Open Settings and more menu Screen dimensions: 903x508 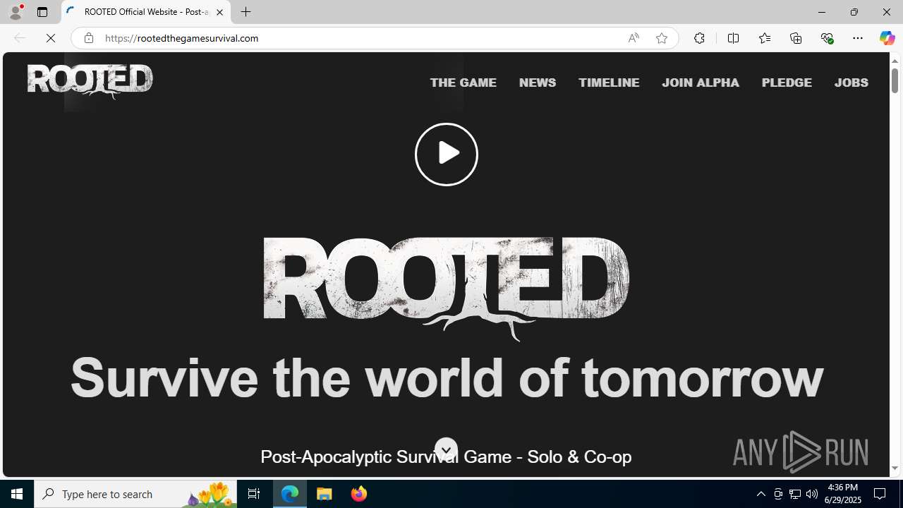click(858, 38)
